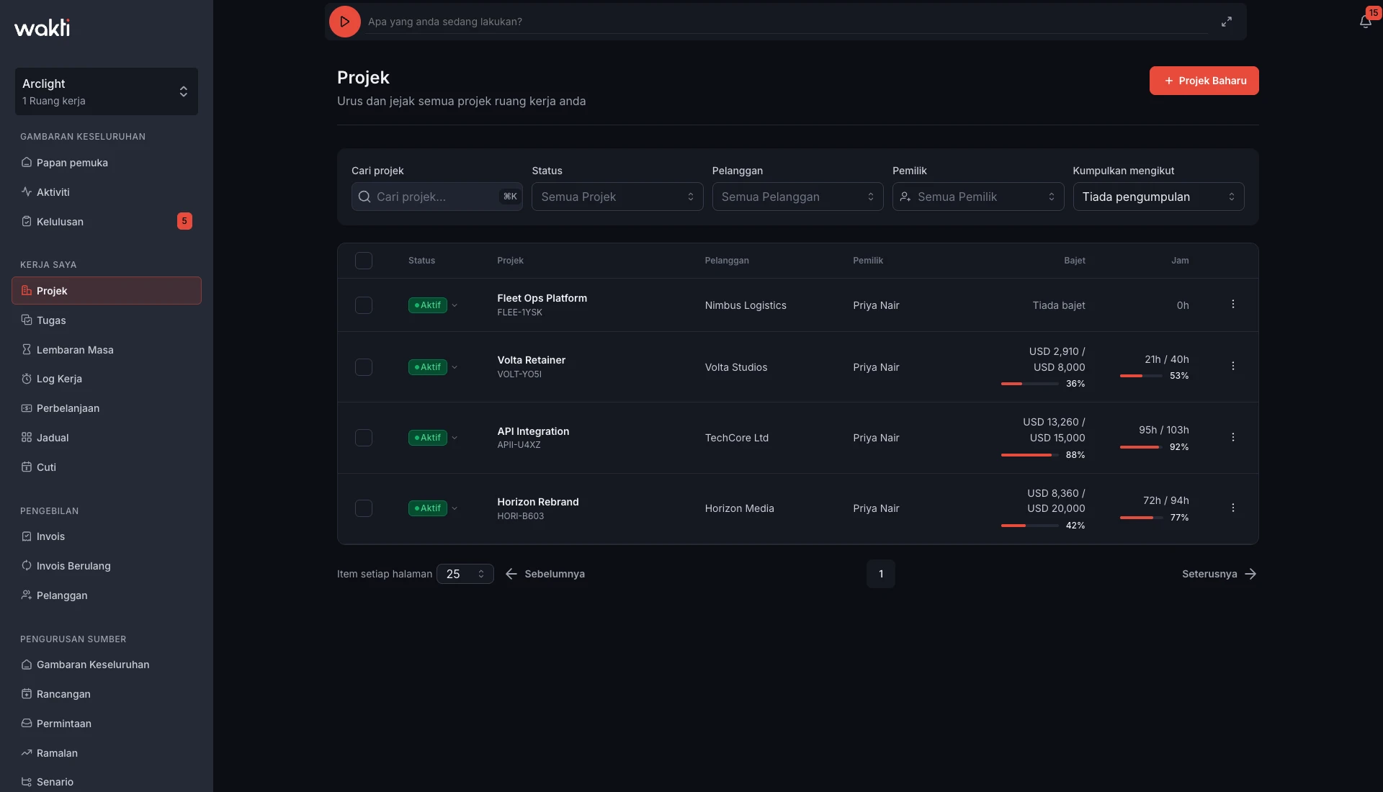
Task: Start the timer with the play button
Action: (344, 22)
